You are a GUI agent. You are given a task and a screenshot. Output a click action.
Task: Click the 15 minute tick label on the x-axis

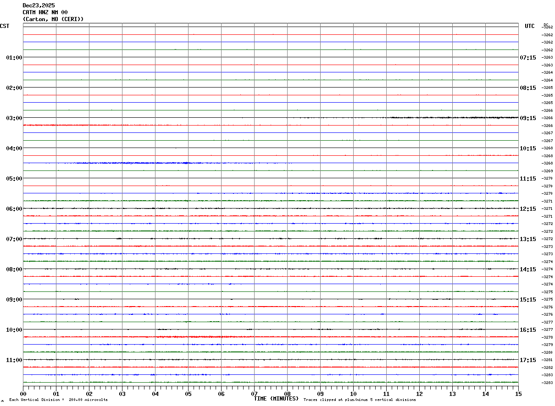[518, 394]
